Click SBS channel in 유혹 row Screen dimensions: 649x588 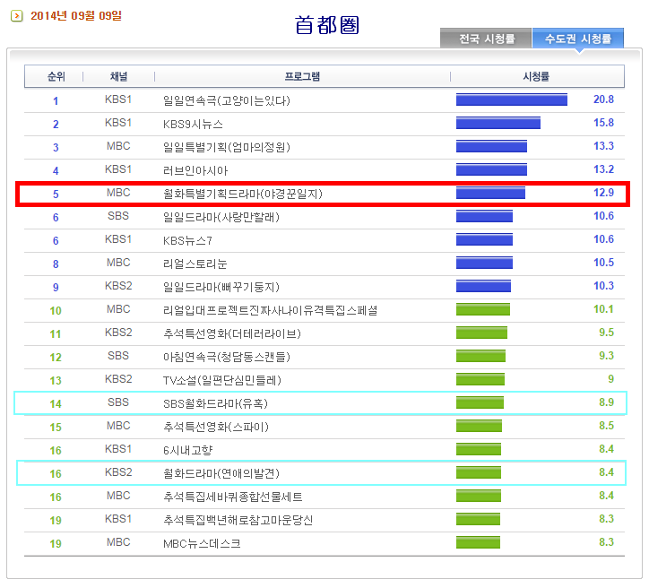click(118, 402)
